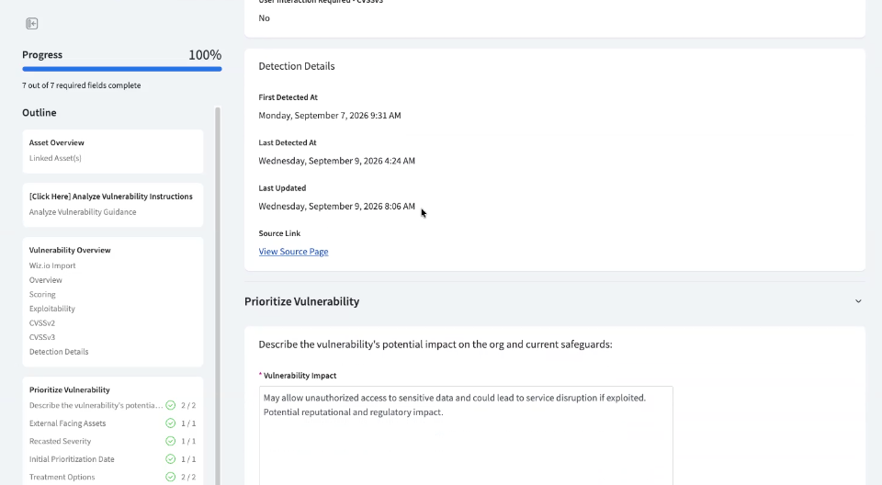Jump to Scoring in the outline
Viewport: 882px width, 485px height.
click(x=42, y=294)
